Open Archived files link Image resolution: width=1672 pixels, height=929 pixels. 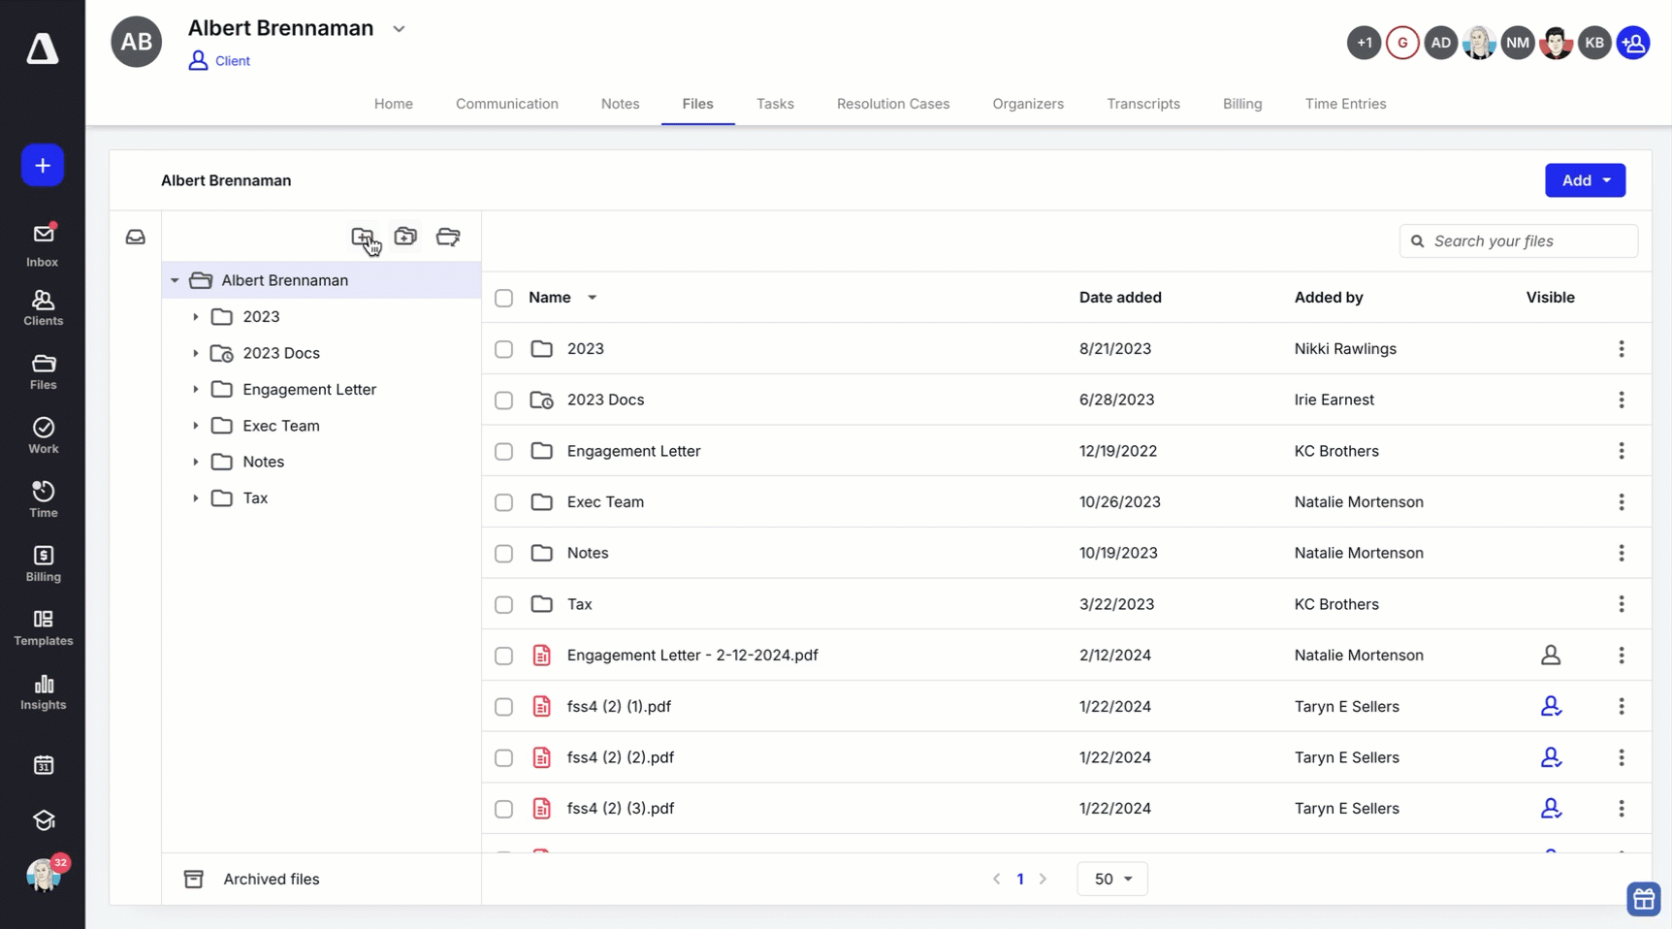(x=271, y=879)
